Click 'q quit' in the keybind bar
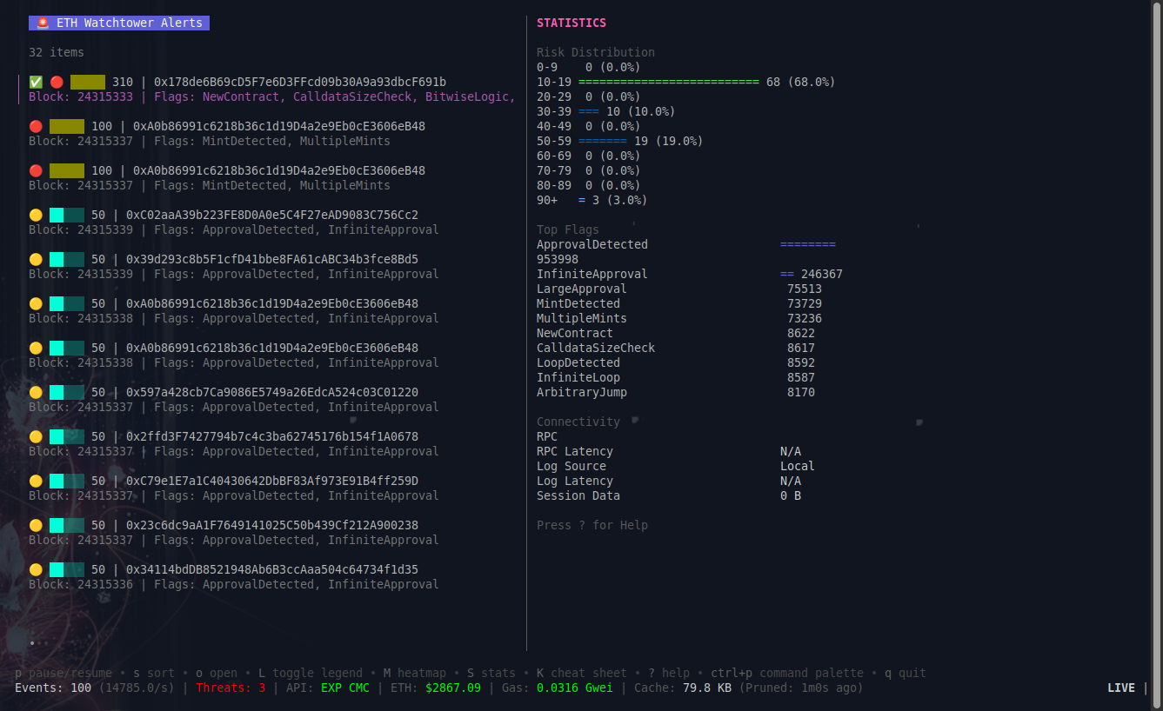This screenshot has height=711, width=1163. [x=905, y=672]
